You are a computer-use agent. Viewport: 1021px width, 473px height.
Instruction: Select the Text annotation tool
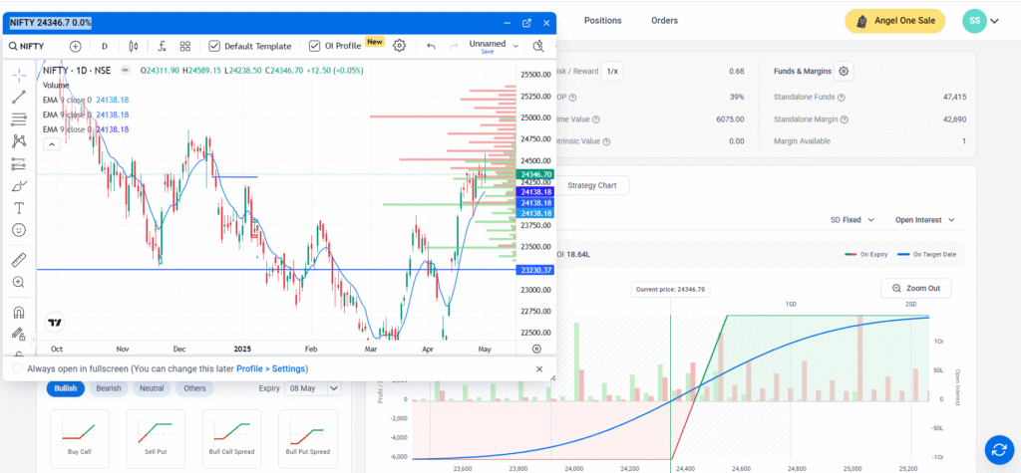click(19, 208)
